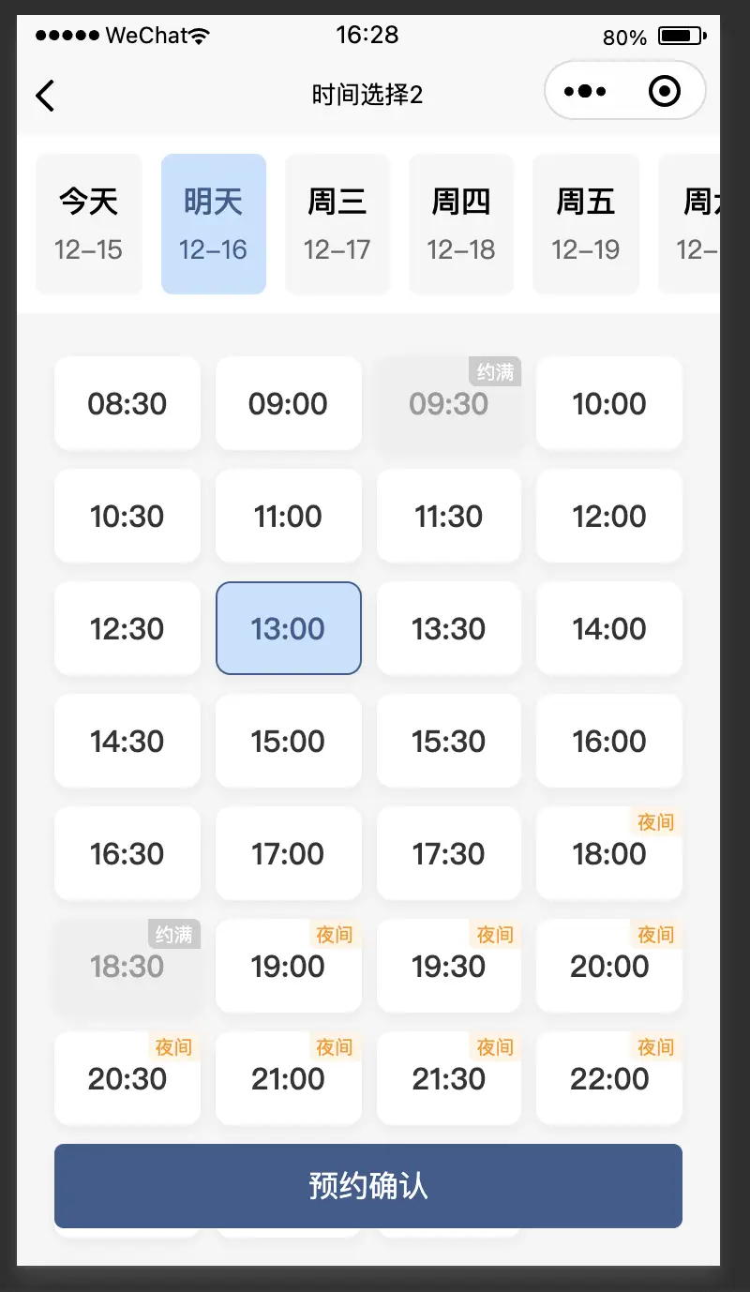Tap the back arrow icon
Screen dimensions: 750x1292
point(45,95)
